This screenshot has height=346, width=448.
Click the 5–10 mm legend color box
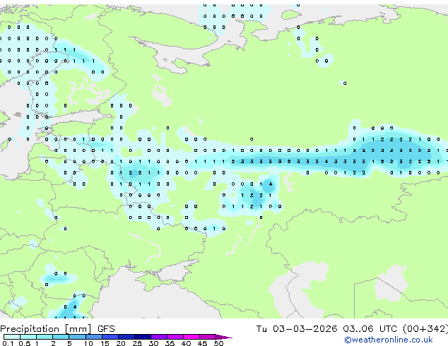(x=77, y=337)
